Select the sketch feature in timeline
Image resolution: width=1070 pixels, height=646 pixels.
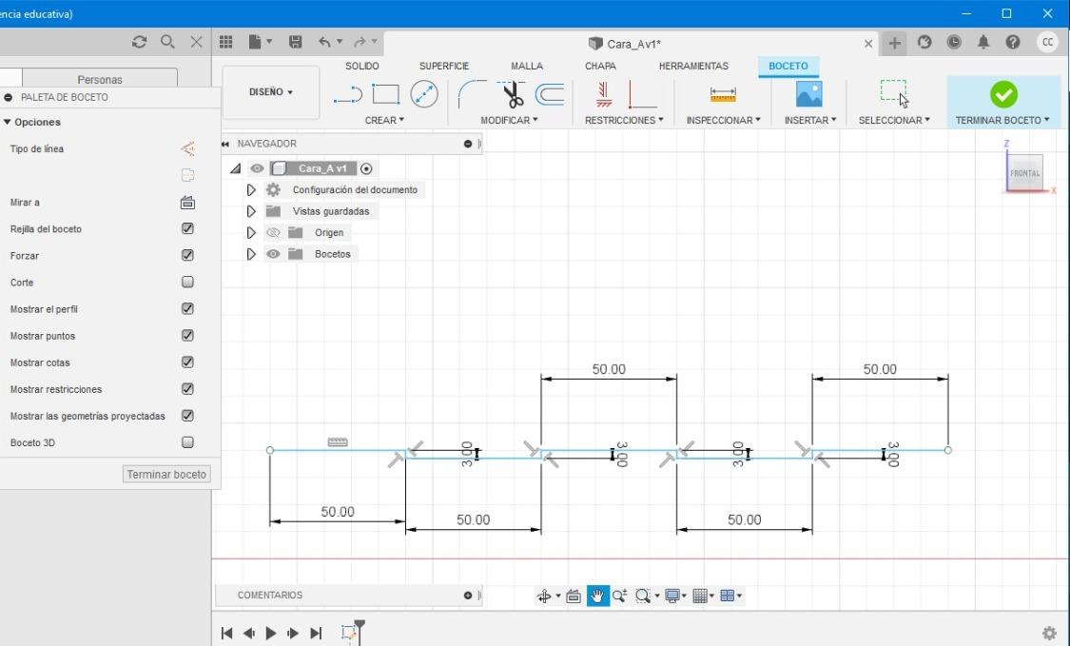(349, 633)
